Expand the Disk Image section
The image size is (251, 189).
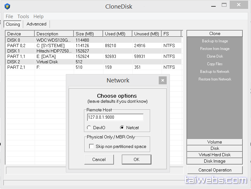[x=215, y=161]
